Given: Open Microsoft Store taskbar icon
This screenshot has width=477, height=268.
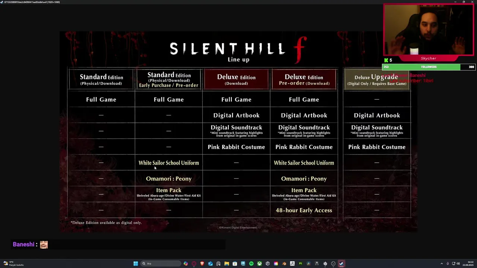Looking at the screenshot, I should (235, 264).
